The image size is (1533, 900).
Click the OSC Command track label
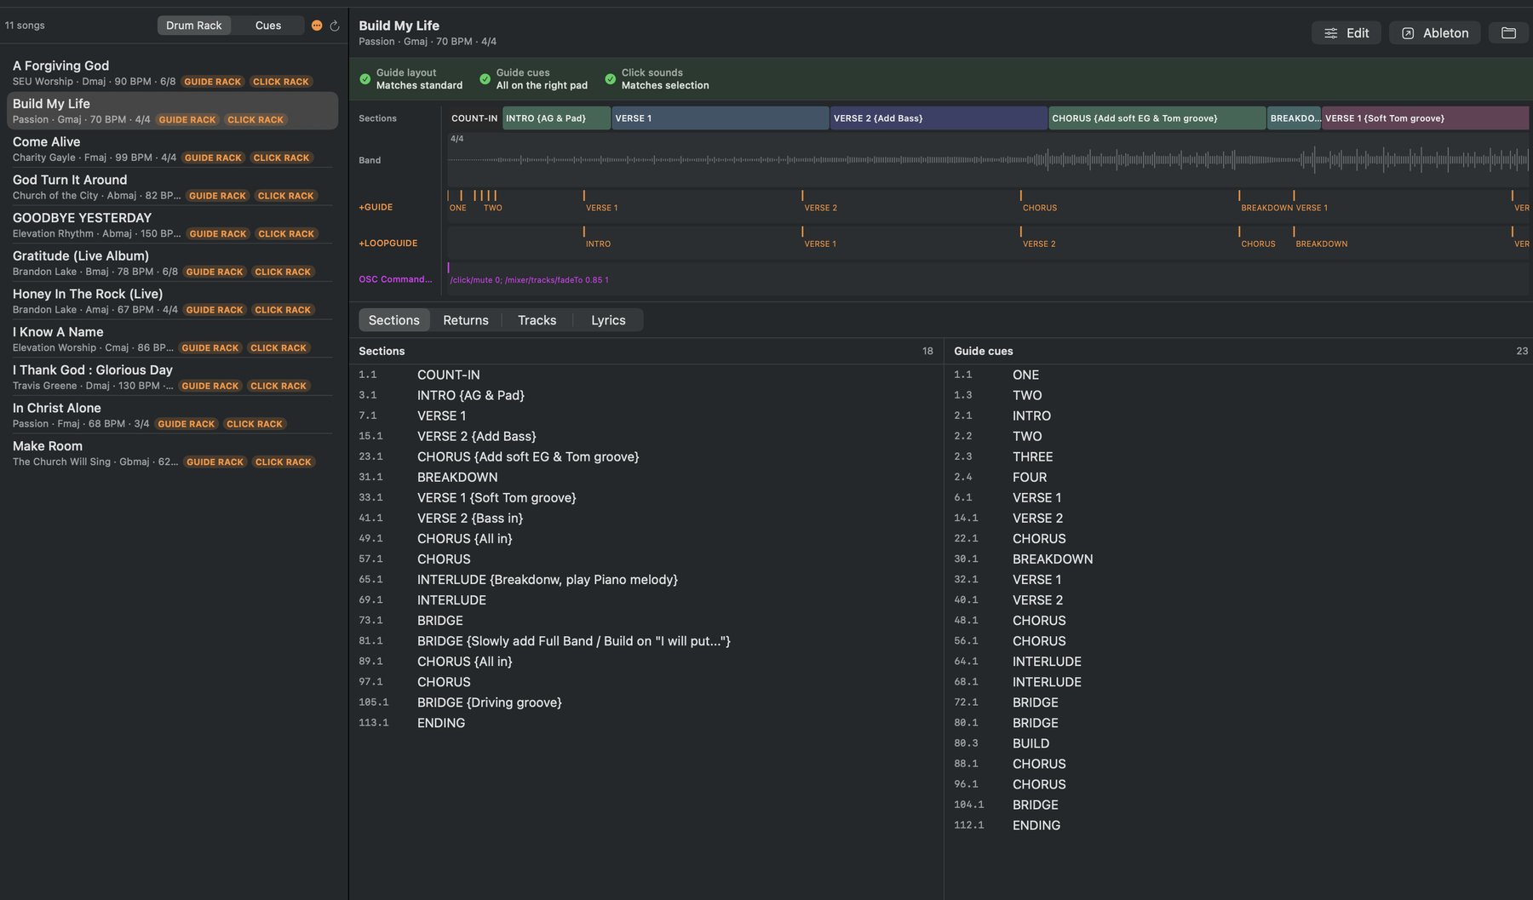tap(395, 279)
